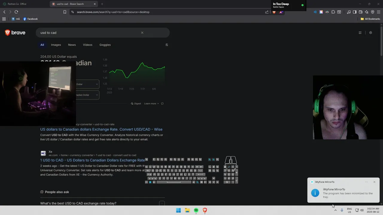
Task: Click the microphone tray icon
Action: point(342,210)
